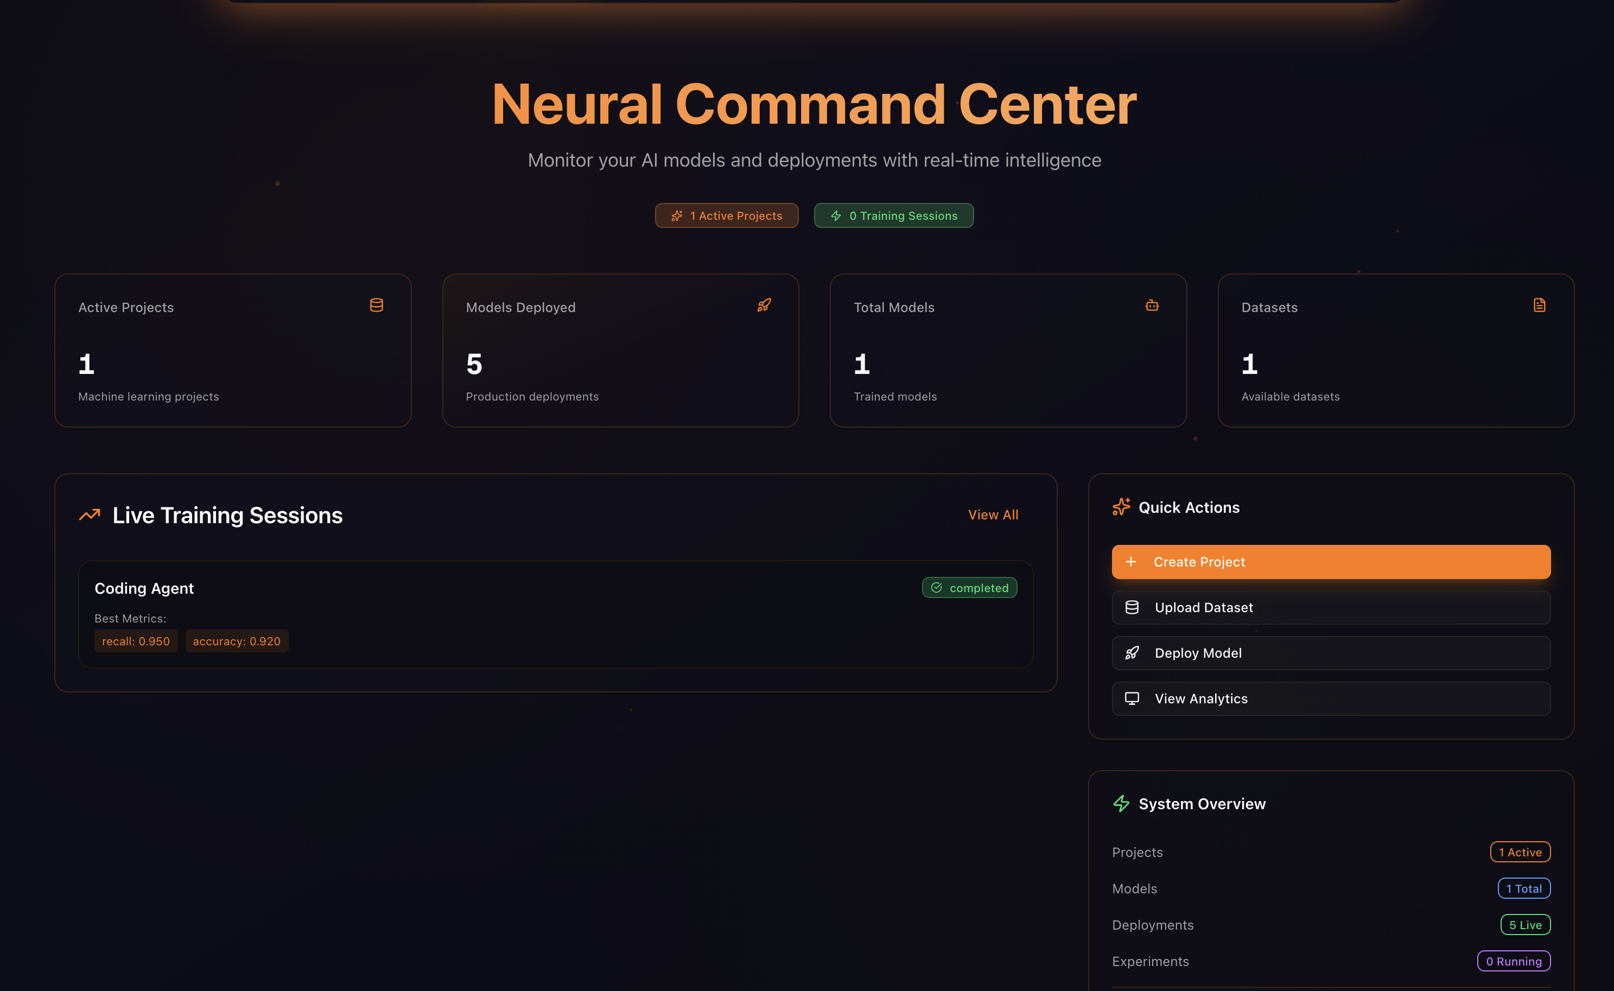
Task: Click the lightning icon next to System Overview
Action: [1121, 804]
